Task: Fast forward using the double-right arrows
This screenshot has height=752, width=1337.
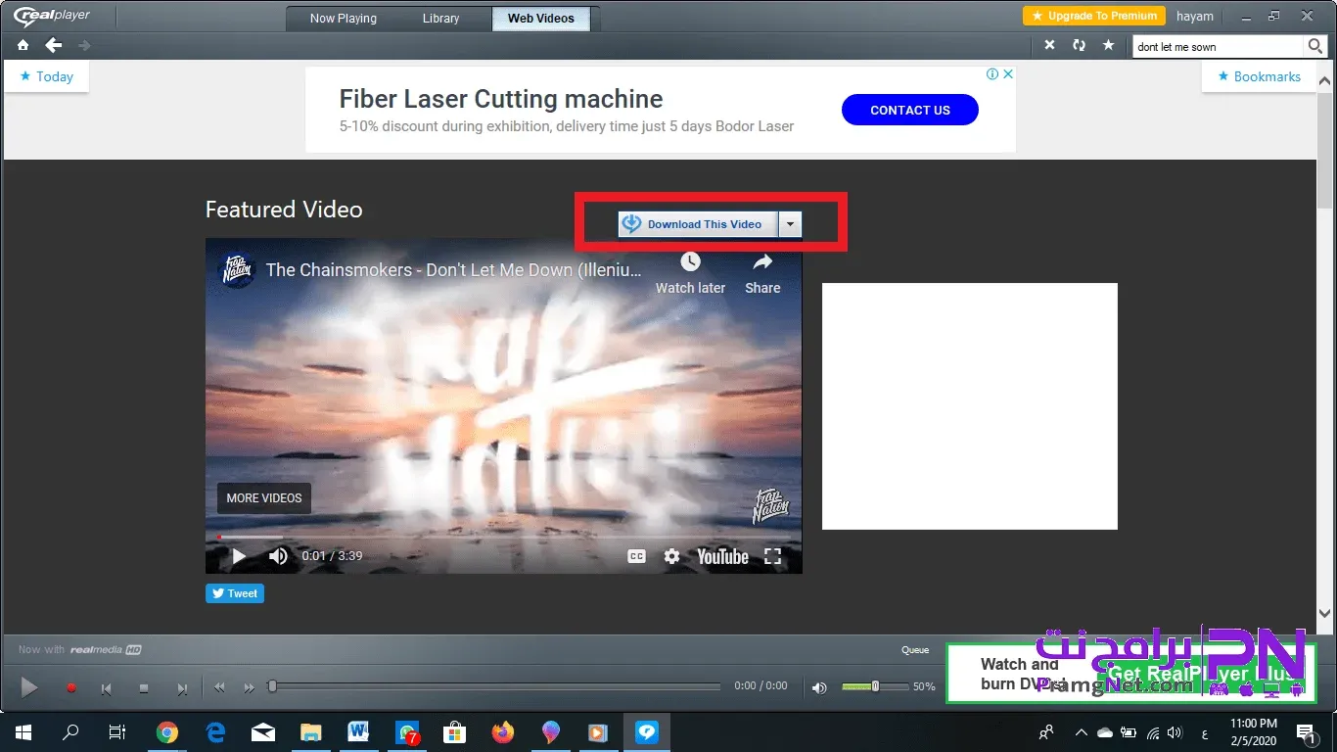Action: click(x=249, y=687)
